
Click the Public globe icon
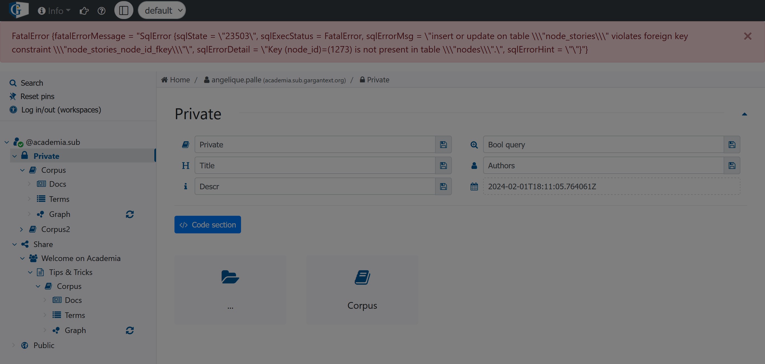click(25, 345)
